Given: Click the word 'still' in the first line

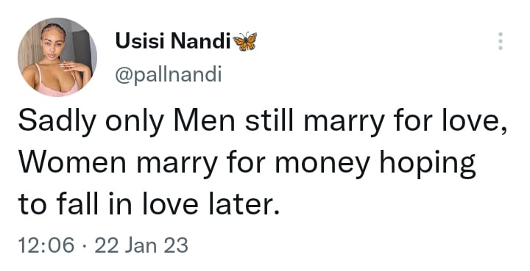Looking at the screenshot, I should click(269, 120).
